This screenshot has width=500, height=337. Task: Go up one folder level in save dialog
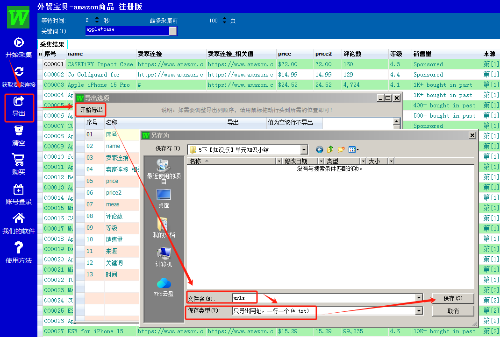(330, 149)
